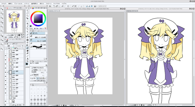Select 他レイヤーを参照 sub tool
Viewport: 195px width, 107px height.
[38, 40]
